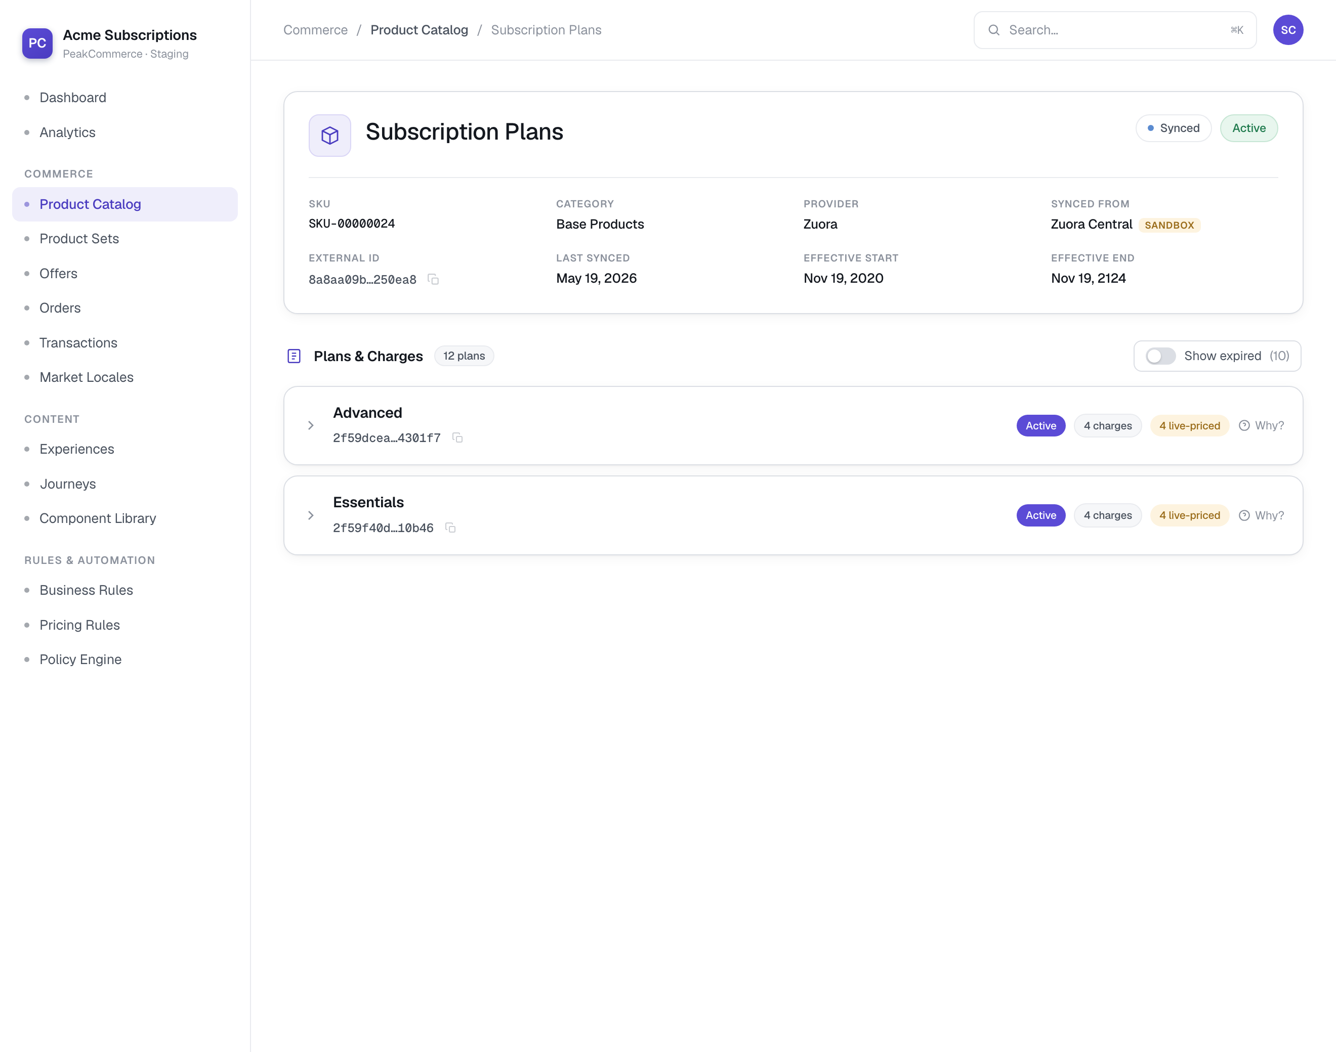Click the Synced status badge
Screen dimensions: 1336x1052
point(1174,128)
